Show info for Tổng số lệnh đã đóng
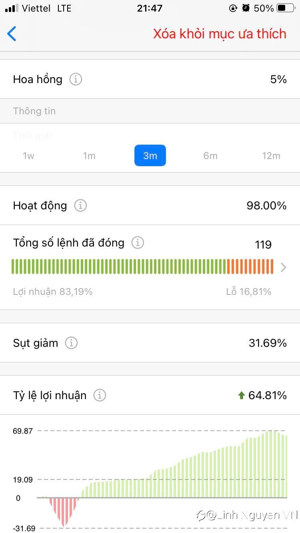This screenshot has height=533, width=300. [138, 243]
